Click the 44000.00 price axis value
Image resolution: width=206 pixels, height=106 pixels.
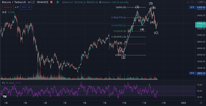(201, 48)
